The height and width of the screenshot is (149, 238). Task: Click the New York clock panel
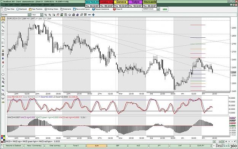pyautogui.click(x=92, y=4)
